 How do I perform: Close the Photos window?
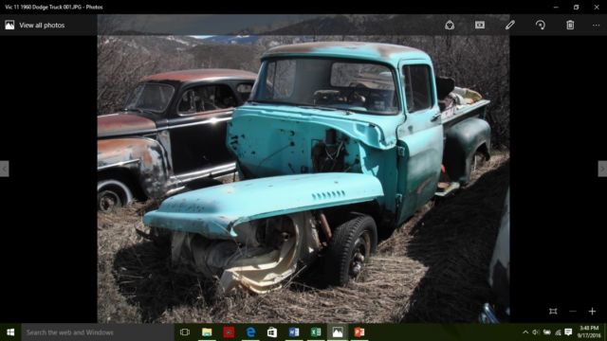coord(597,7)
